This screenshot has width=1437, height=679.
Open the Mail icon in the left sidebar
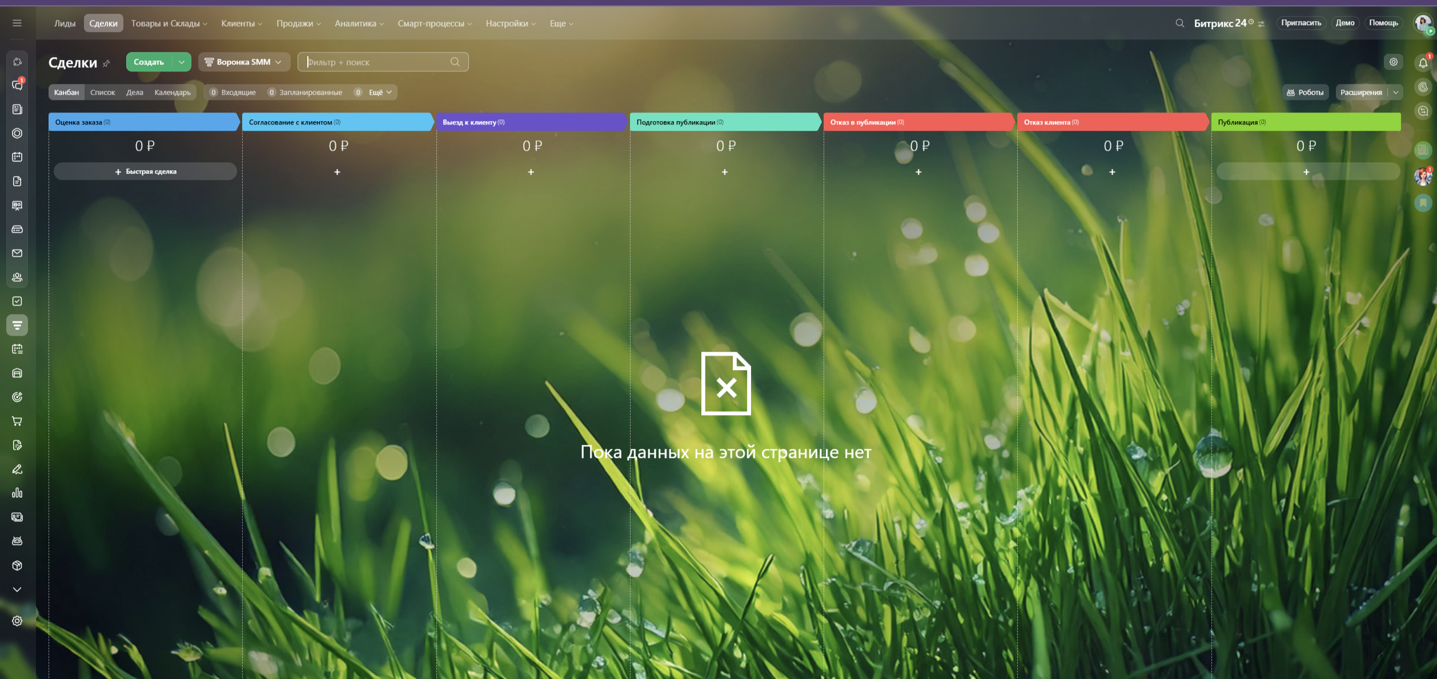(17, 253)
